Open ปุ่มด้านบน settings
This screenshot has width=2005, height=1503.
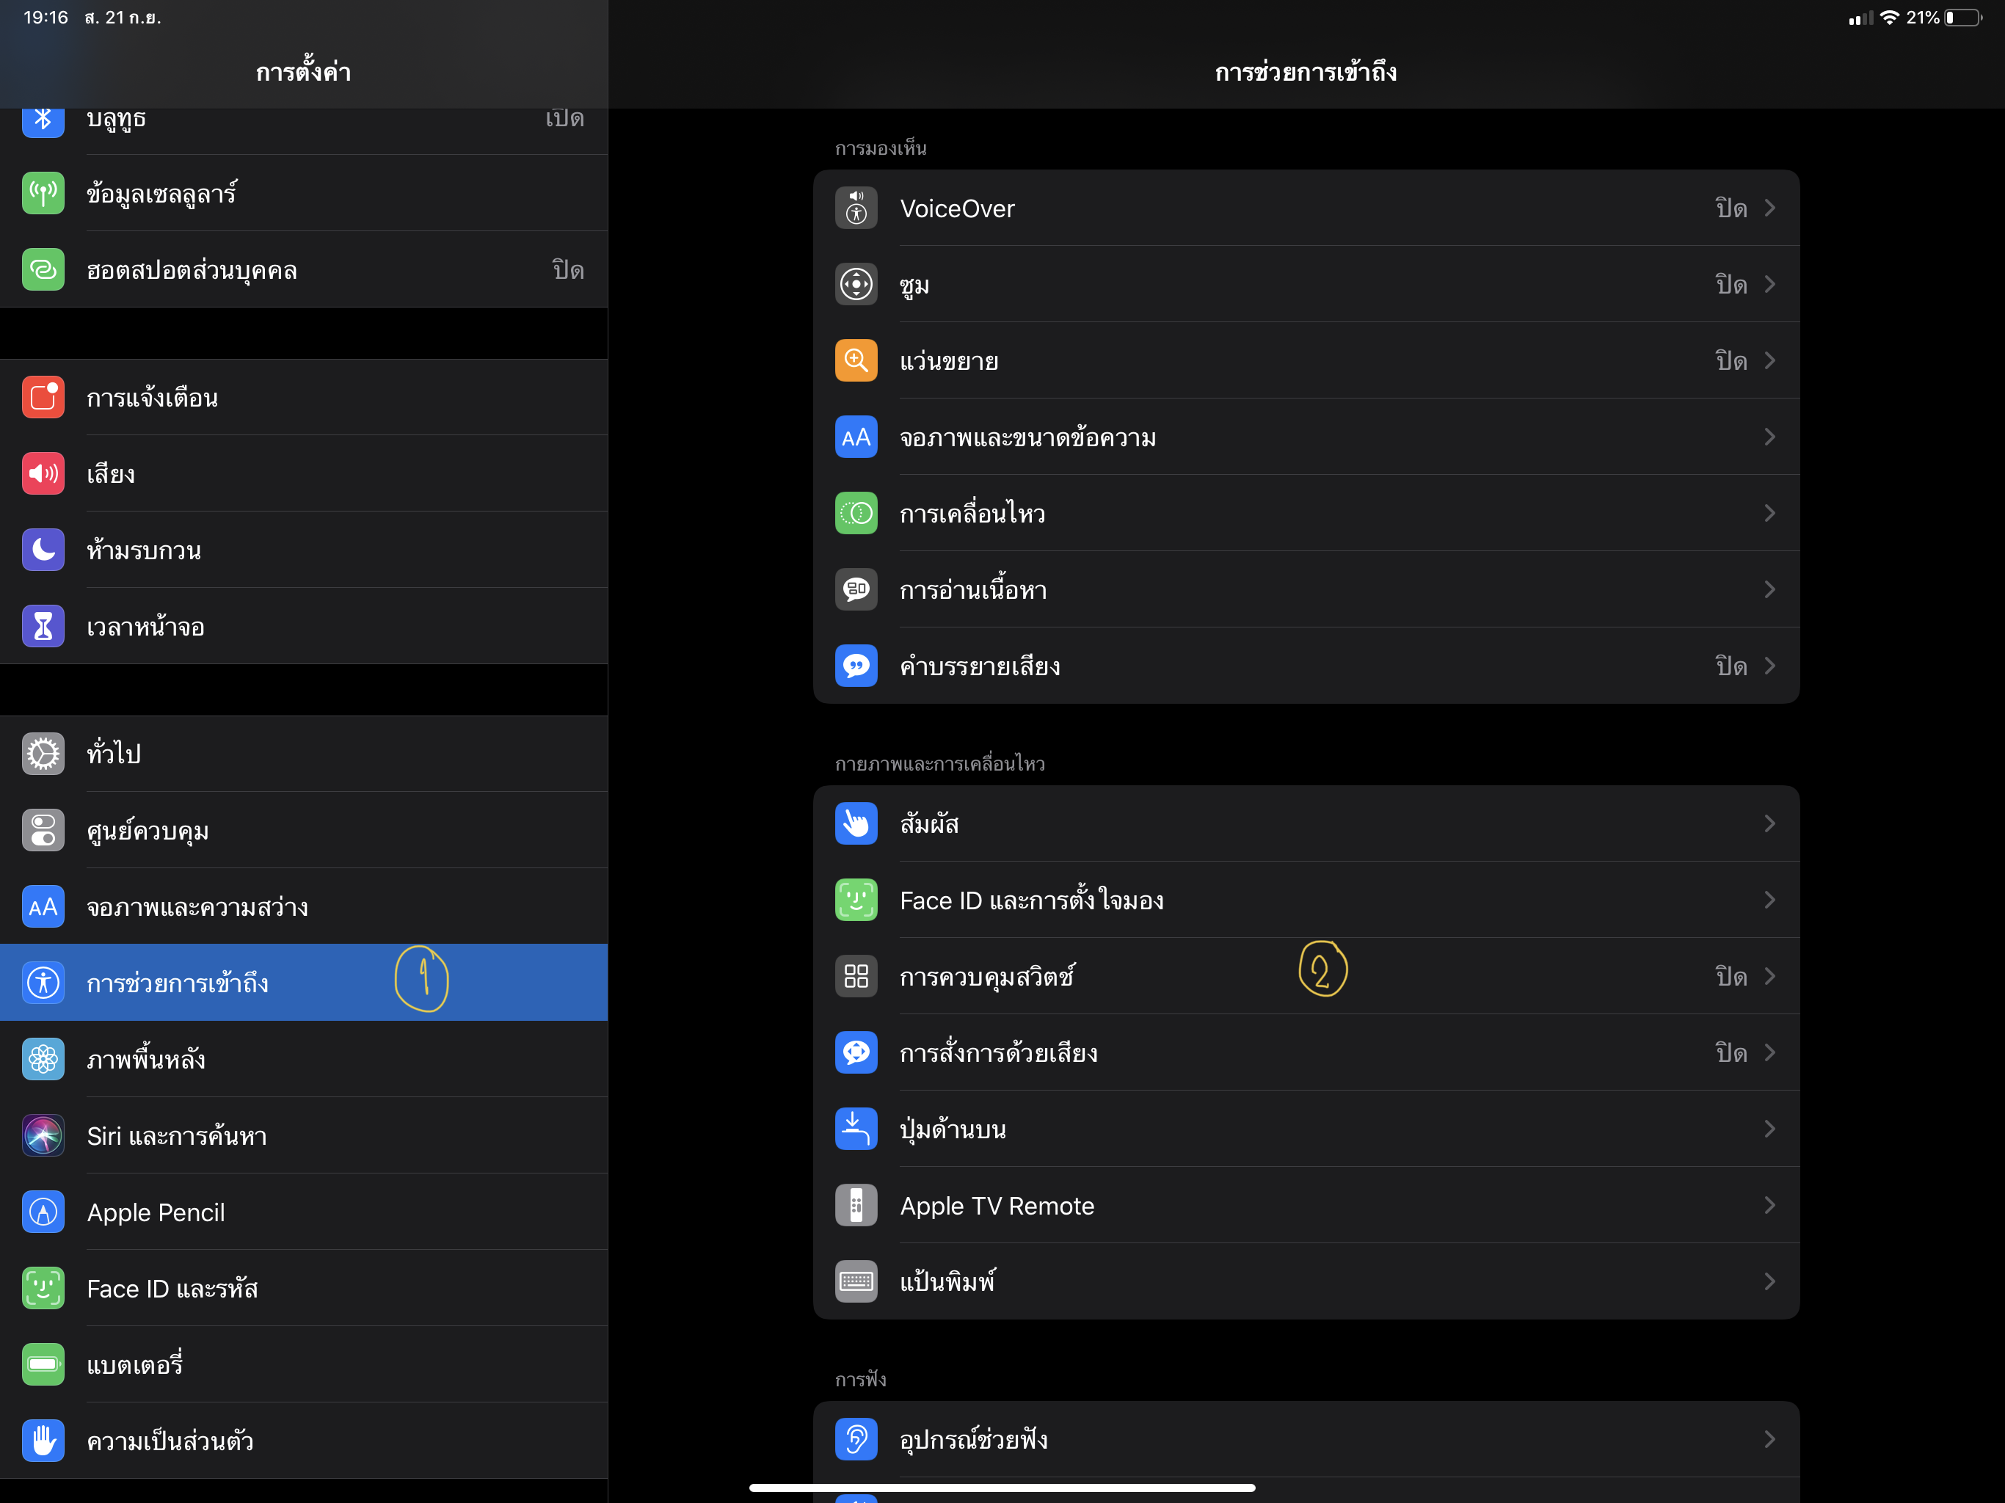tap(1306, 1129)
